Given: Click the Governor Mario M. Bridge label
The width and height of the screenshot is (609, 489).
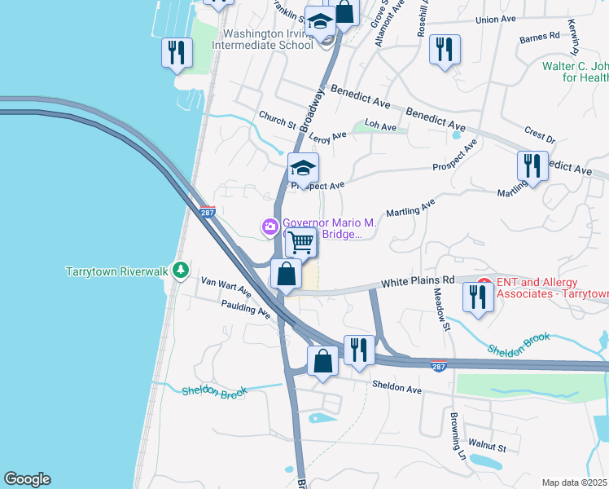Looking at the screenshot, I should (330, 228).
